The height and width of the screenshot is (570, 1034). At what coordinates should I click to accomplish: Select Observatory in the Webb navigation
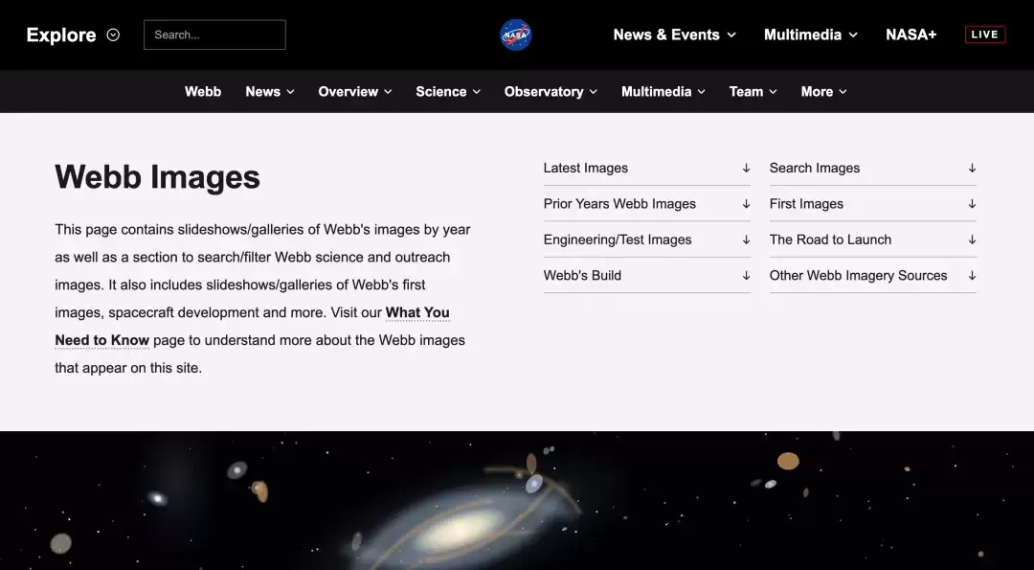[544, 92]
